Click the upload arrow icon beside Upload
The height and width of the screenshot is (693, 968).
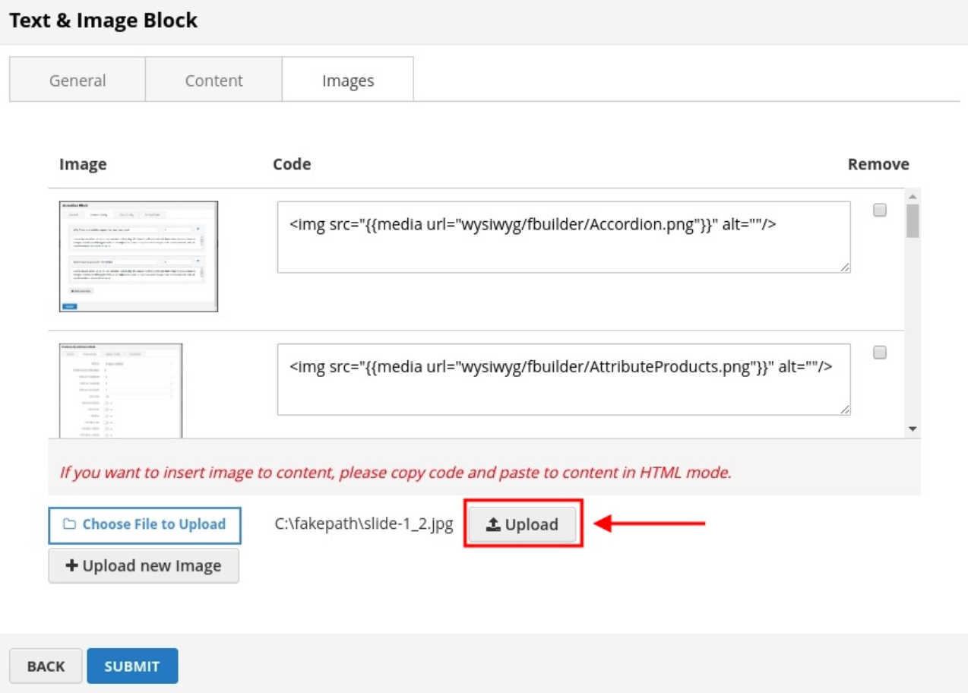(x=494, y=524)
